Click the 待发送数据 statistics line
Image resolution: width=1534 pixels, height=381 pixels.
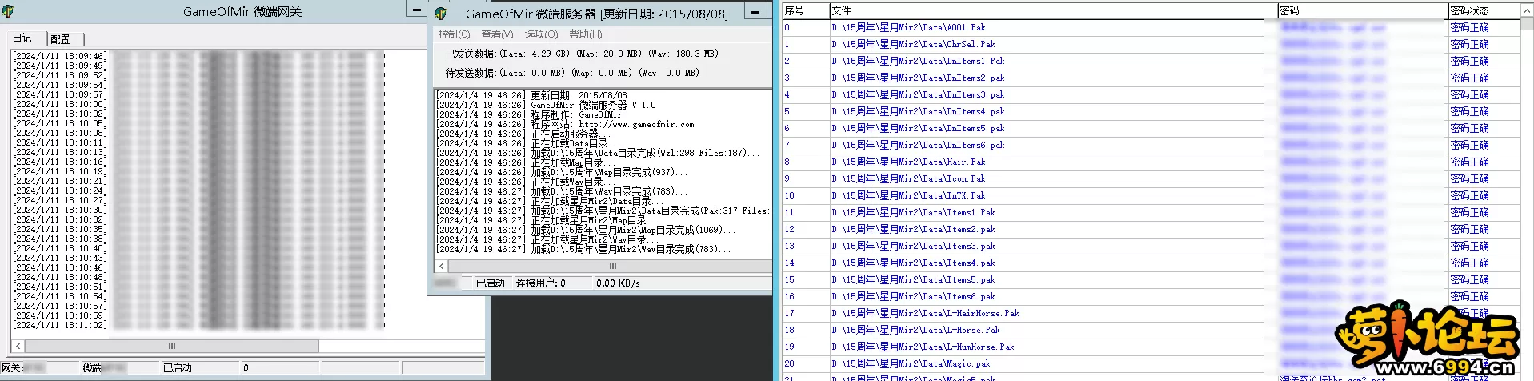572,73
